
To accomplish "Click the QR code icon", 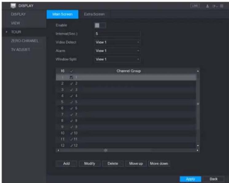I will coord(222,6).
